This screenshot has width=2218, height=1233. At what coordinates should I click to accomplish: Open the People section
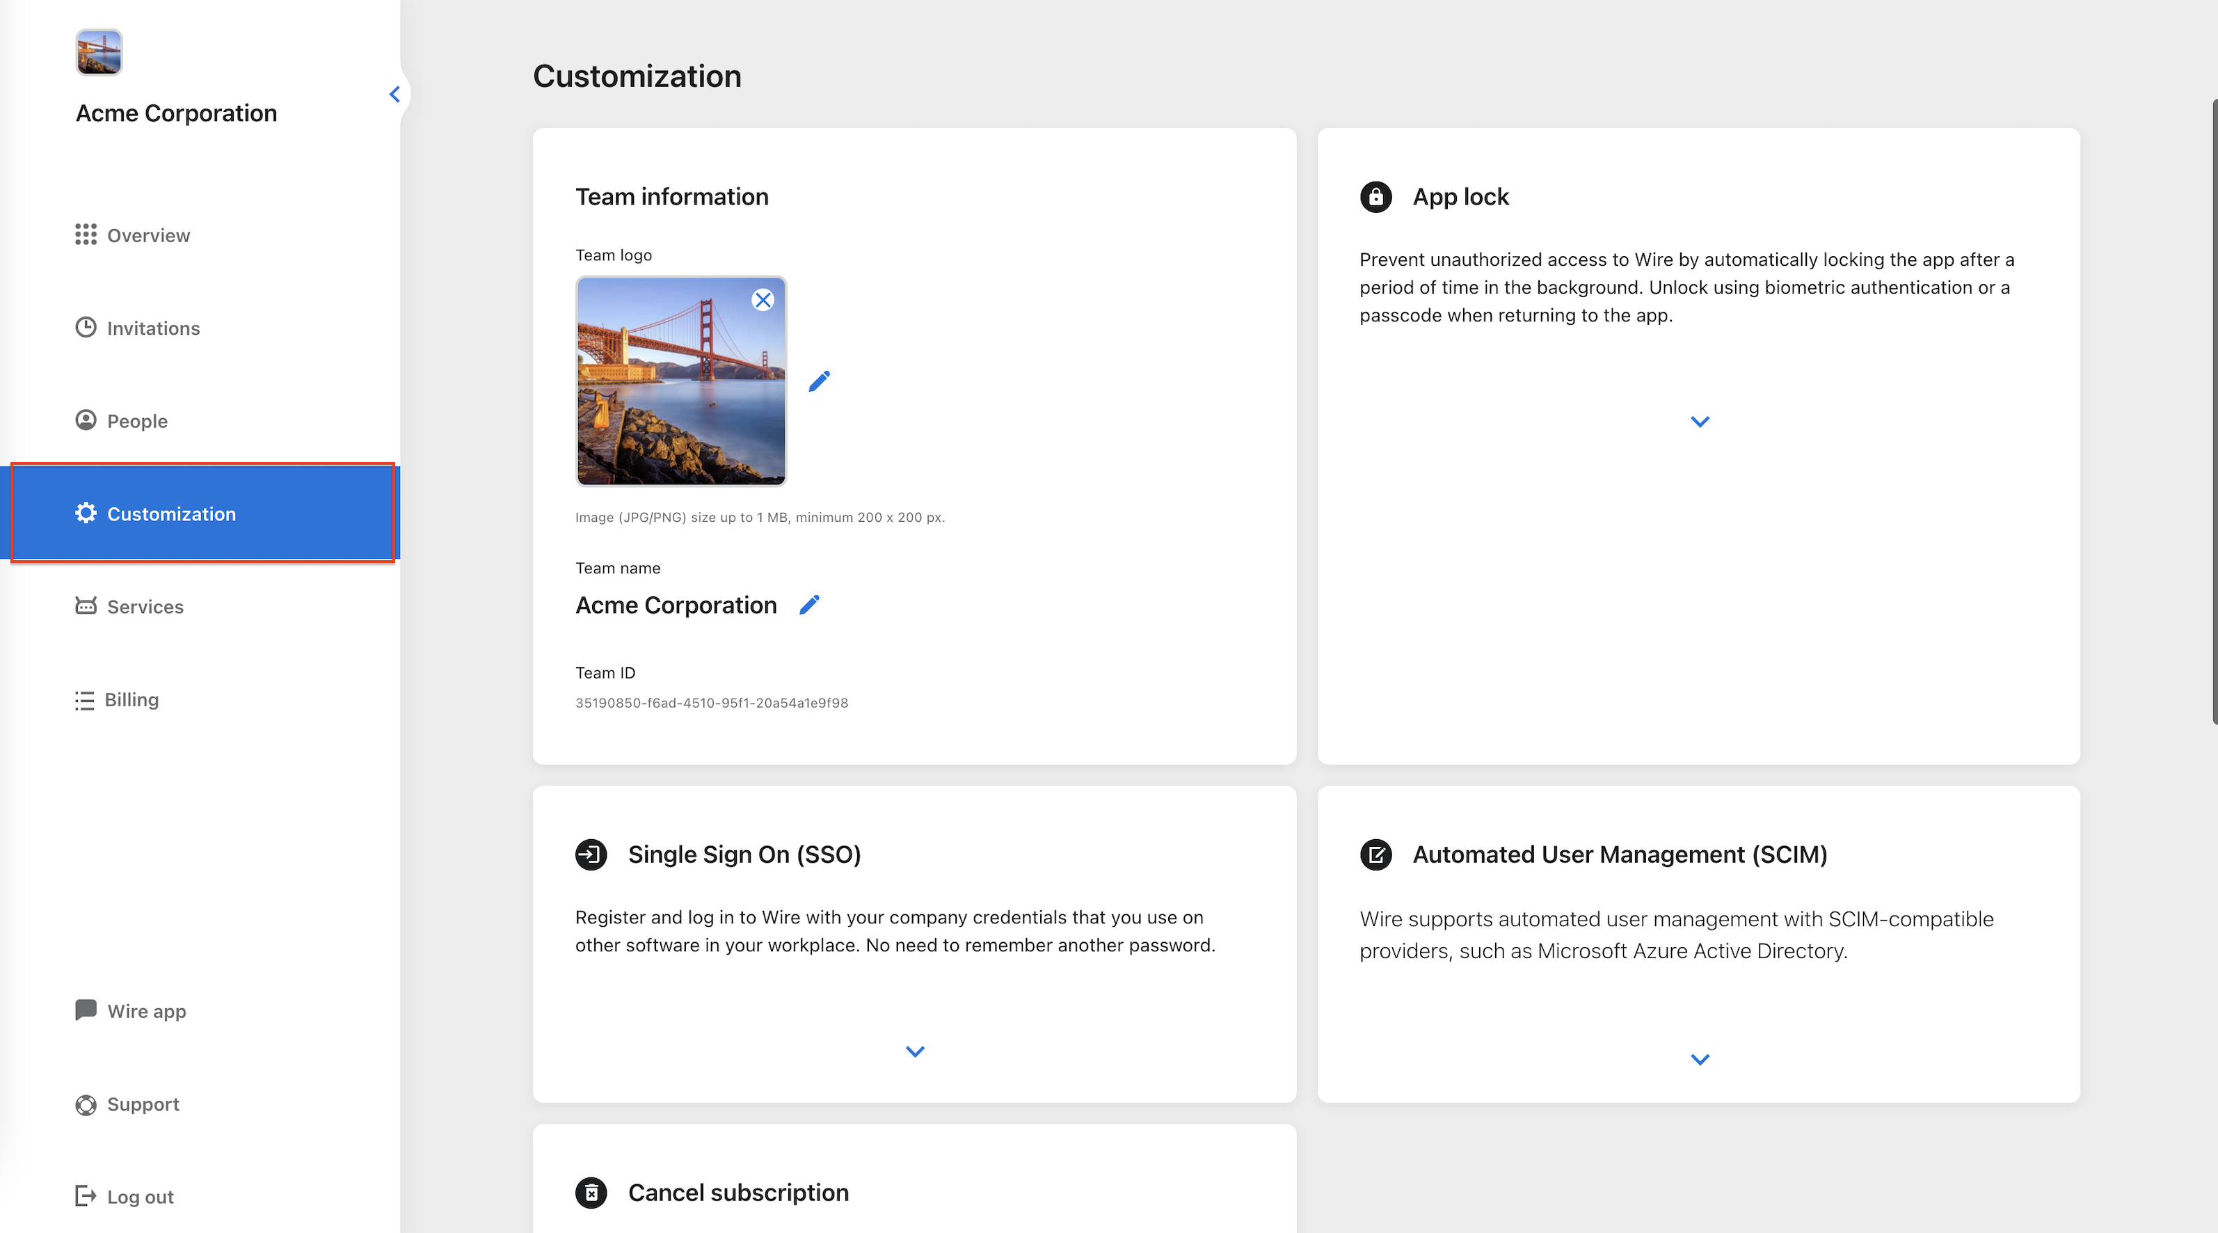[136, 421]
